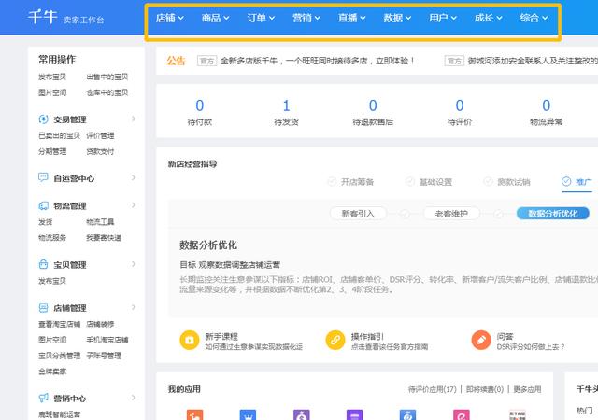This screenshot has width=598, height=420.
Task: Click the 交易管理 shield icon in sidebar
Action: 44,119
